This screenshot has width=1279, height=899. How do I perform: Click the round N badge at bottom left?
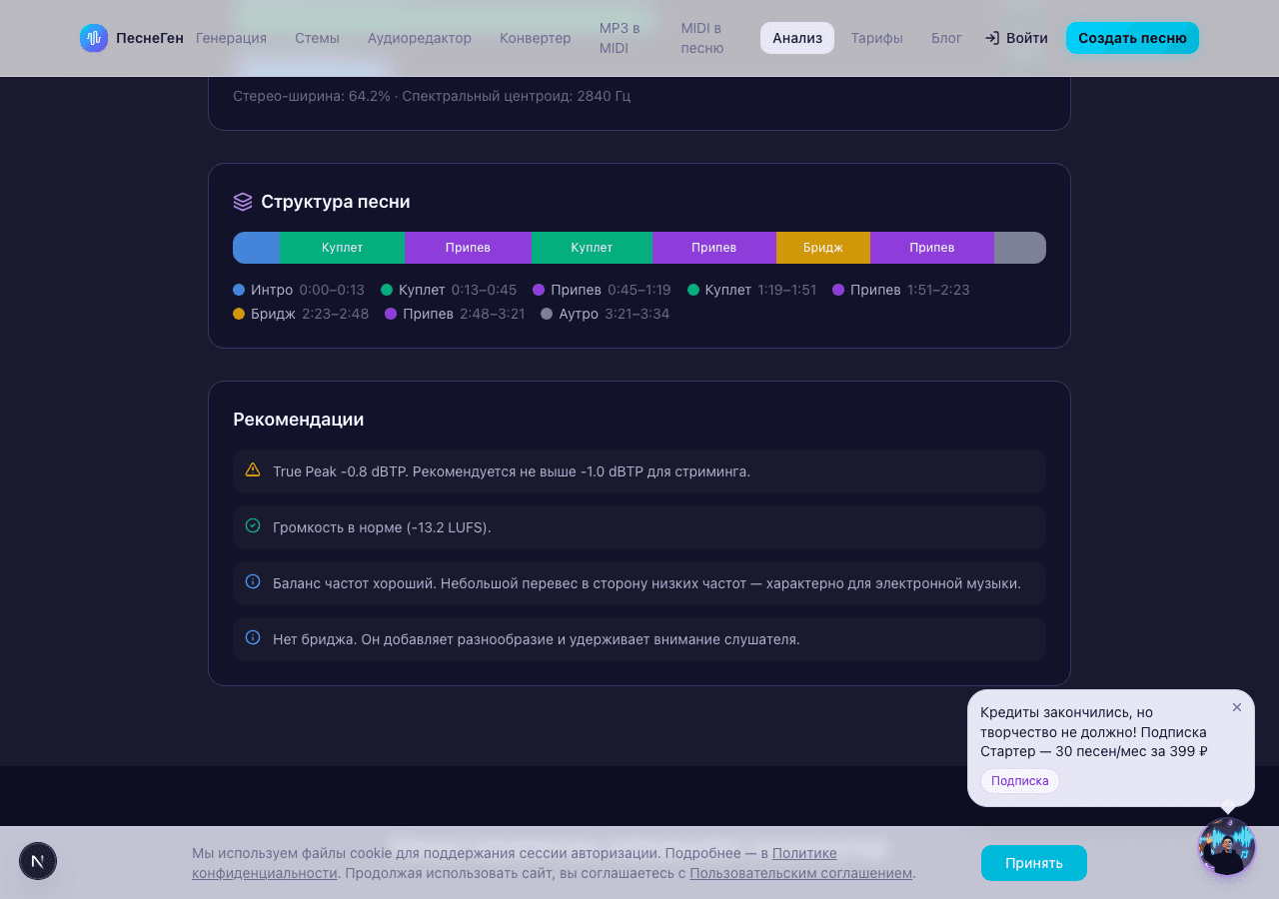[x=38, y=861]
